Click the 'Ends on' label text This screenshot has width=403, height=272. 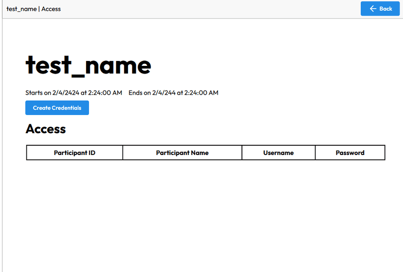pyautogui.click(x=140, y=93)
